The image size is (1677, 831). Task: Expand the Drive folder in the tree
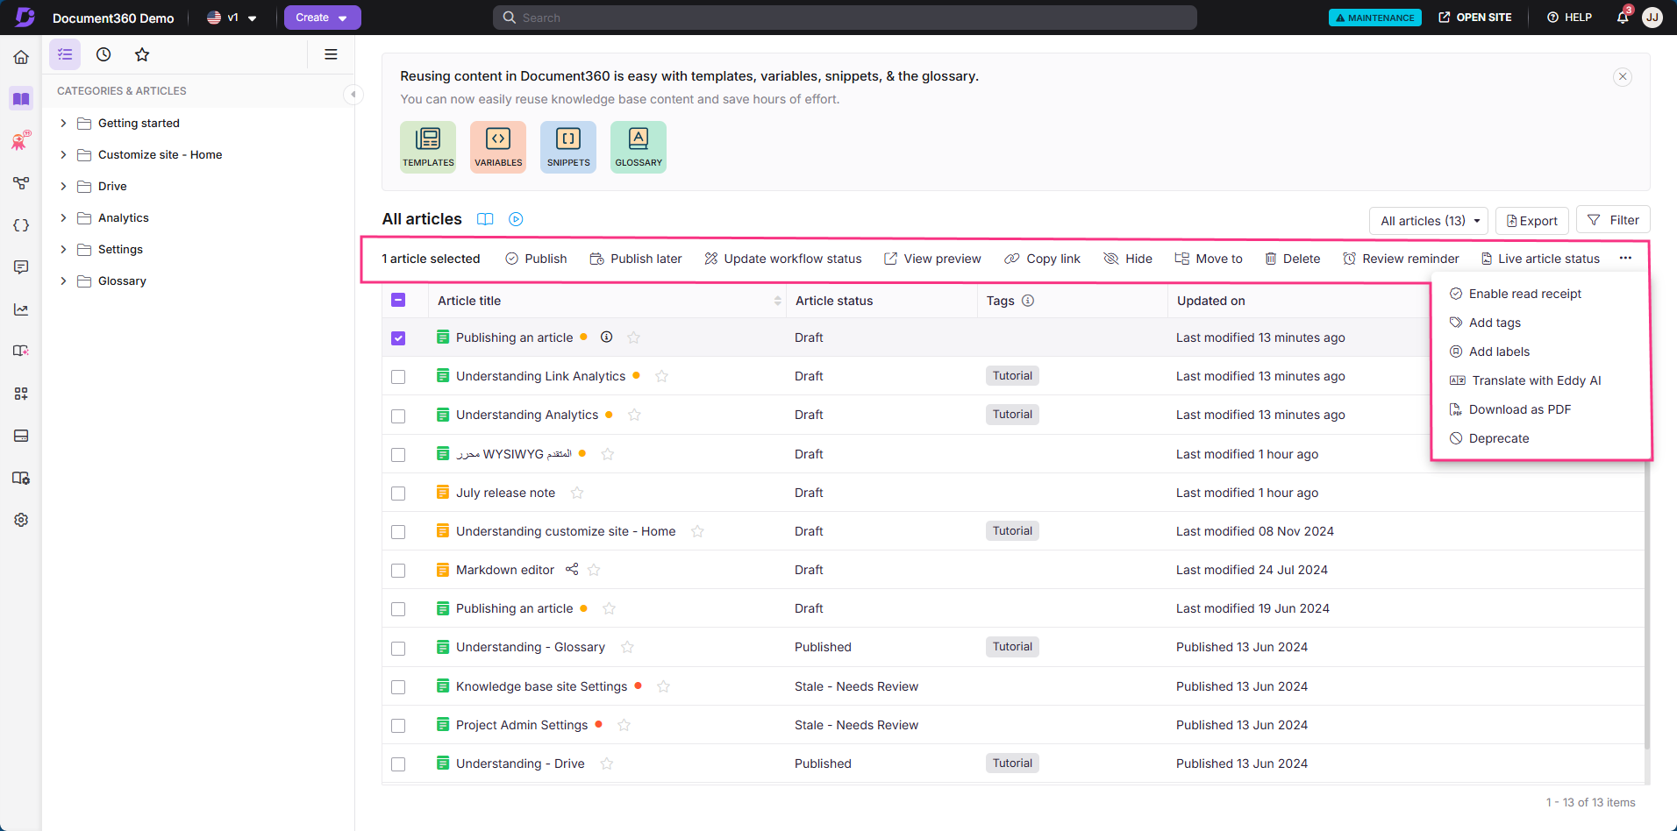(x=62, y=186)
